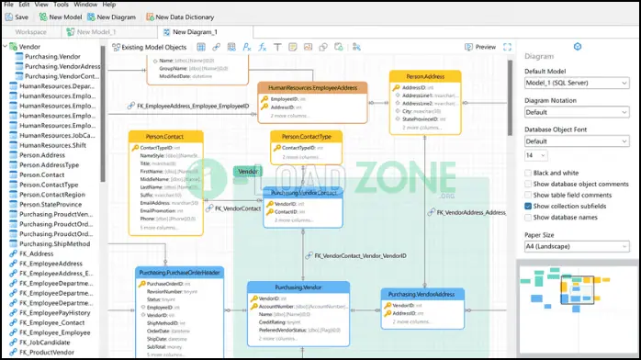The image size is (641, 360).
Task: Click the diagram canvas vertical scrollbar
Action: (x=510, y=98)
